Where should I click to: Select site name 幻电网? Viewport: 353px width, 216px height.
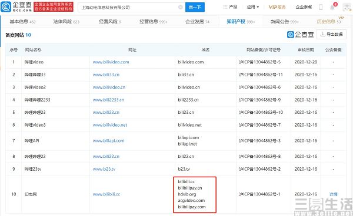coord(31,194)
